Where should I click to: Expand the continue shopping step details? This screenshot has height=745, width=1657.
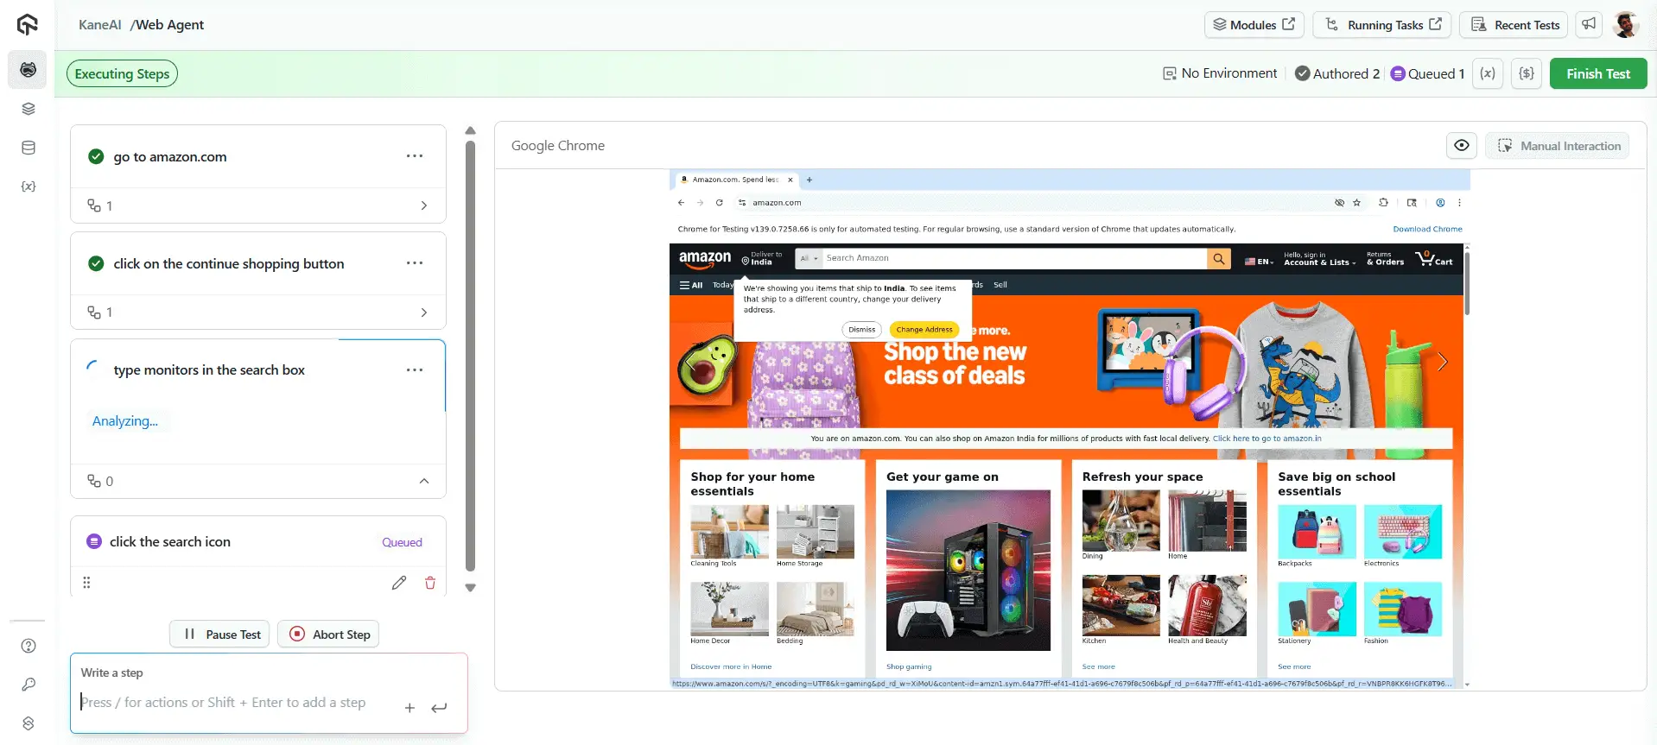coord(423,313)
